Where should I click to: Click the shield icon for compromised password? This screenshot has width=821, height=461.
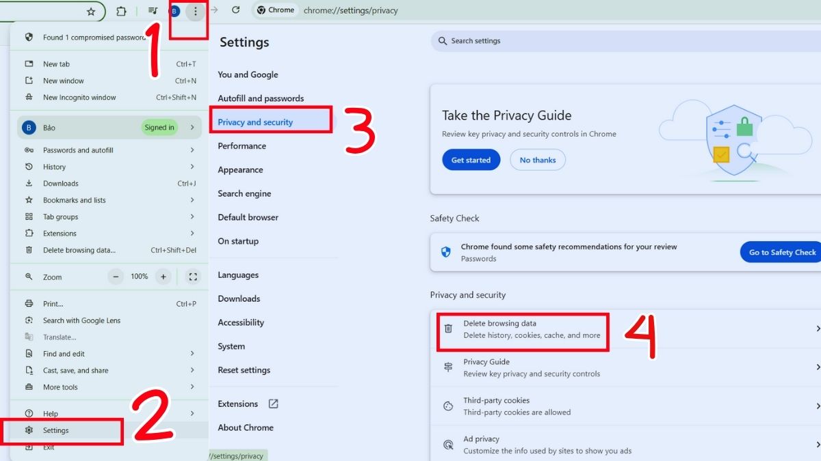29,38
